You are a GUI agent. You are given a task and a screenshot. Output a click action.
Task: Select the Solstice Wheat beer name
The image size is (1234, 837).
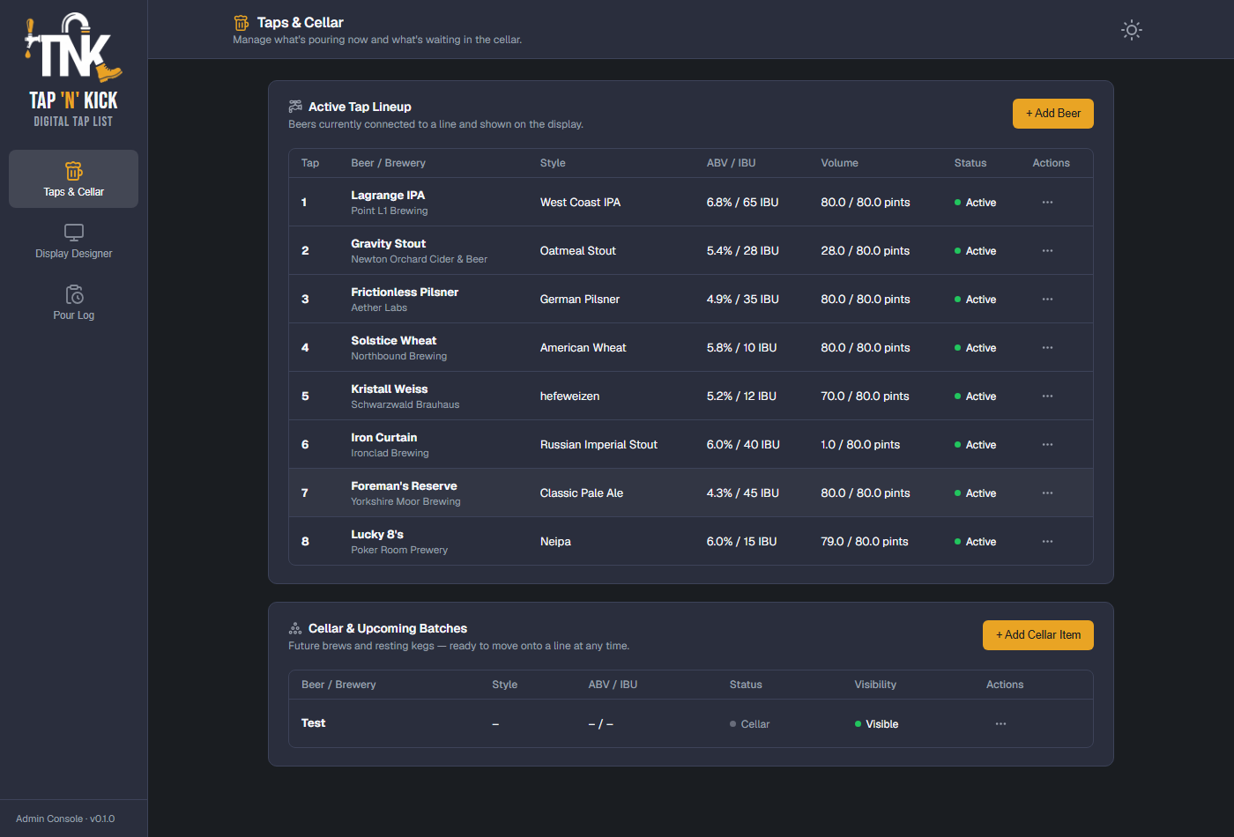(393, 341)
